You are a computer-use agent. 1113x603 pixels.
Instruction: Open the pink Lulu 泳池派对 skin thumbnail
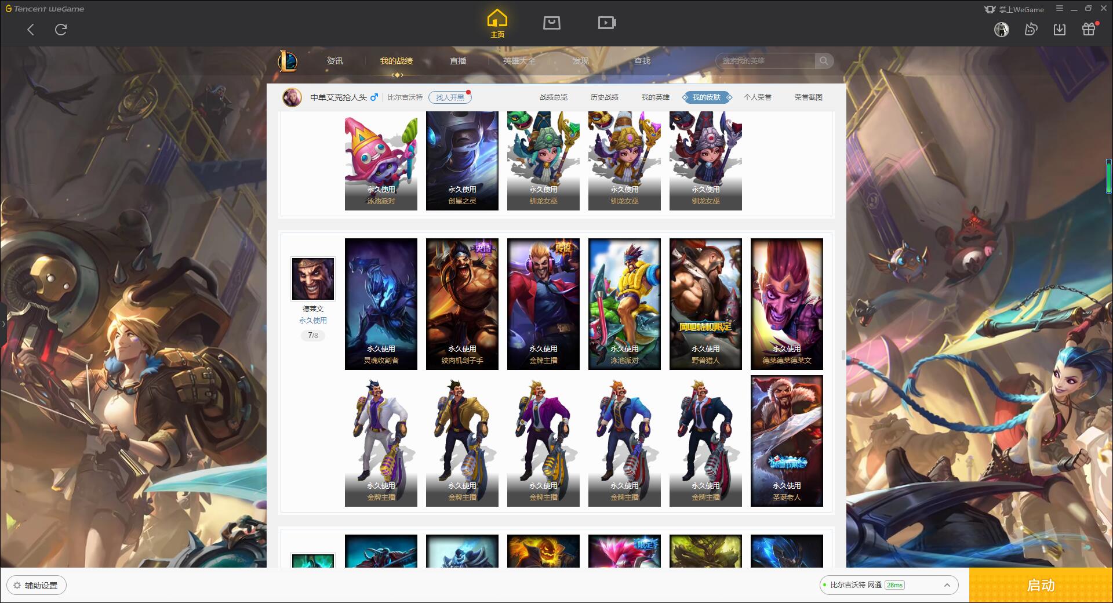point(381,161)
